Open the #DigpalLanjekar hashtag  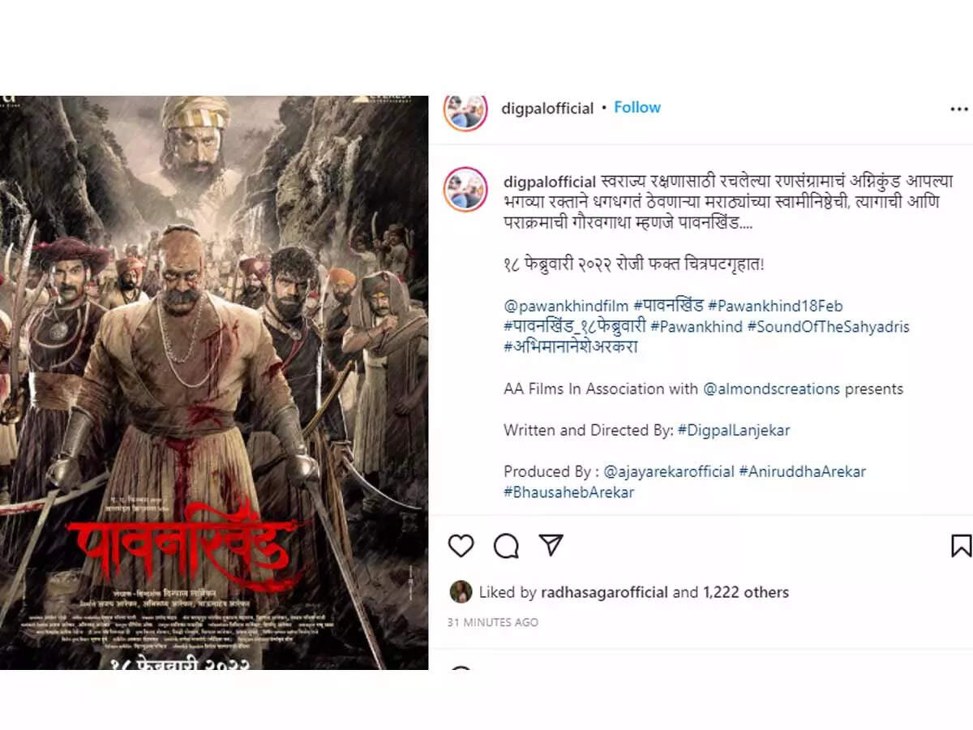tap(734, 431)
